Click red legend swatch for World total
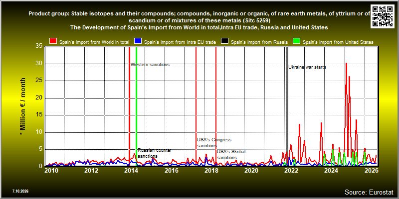Viewport: 399px width, 199px height. pos(53,42)
